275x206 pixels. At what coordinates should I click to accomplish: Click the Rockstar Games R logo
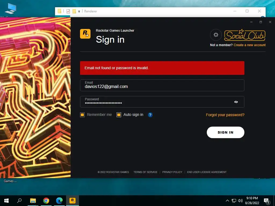point(85,34)
